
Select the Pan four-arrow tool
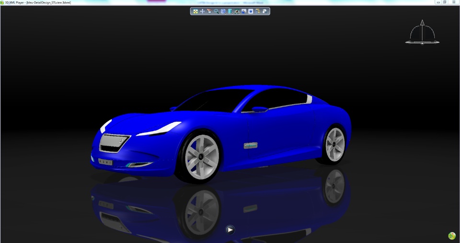tap(202, 11)
